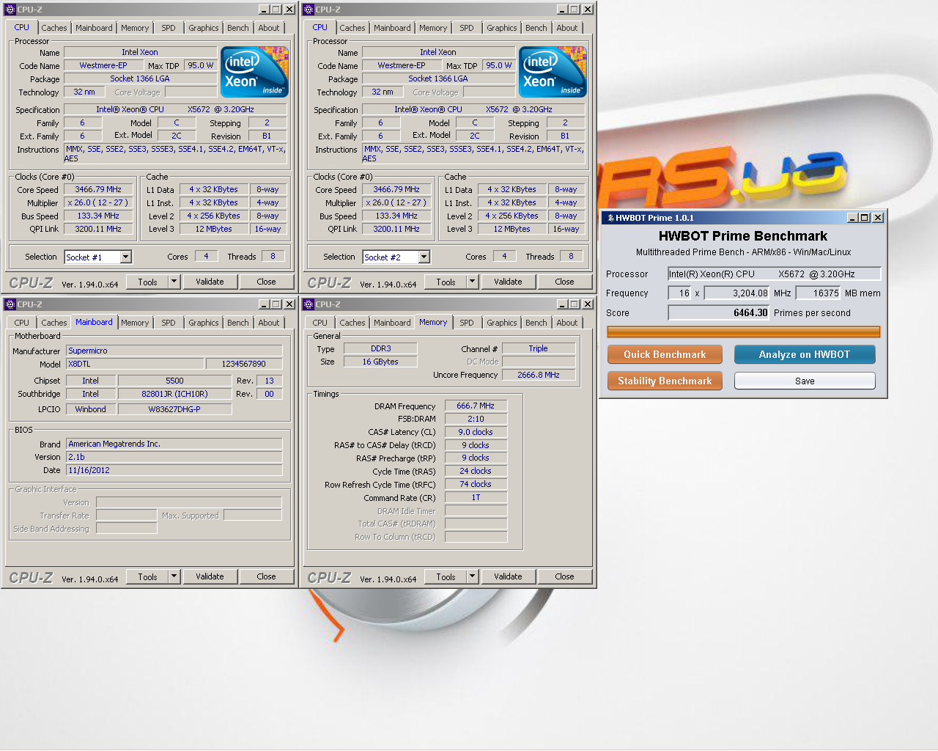The height and width of the screenshot is (751, 938).
Task: Open SPD tab in the Memory CPU-Z window
Action: pos(466,323)
